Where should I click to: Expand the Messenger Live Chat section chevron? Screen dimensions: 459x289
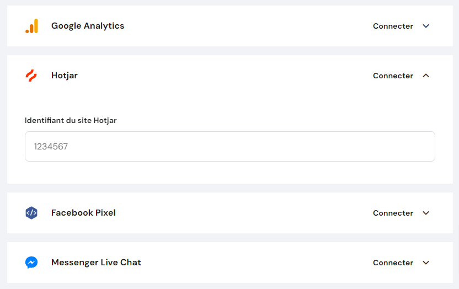point(426,263)
